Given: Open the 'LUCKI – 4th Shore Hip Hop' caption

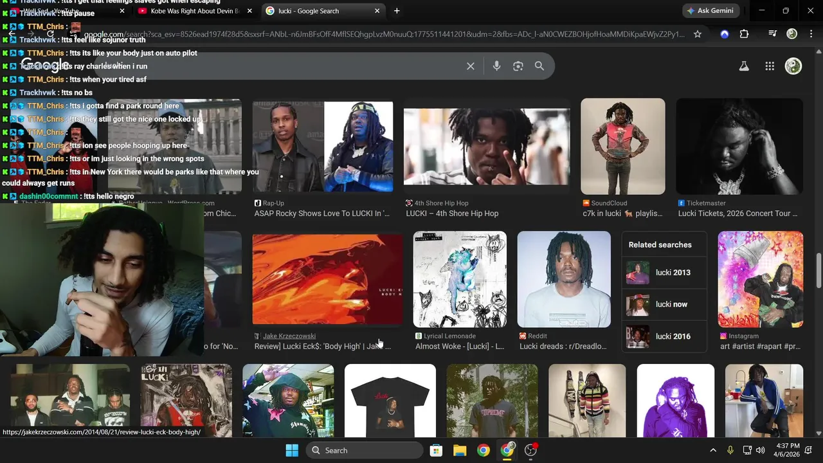Looking at the screenshot, I should click(x=452, y=213).
